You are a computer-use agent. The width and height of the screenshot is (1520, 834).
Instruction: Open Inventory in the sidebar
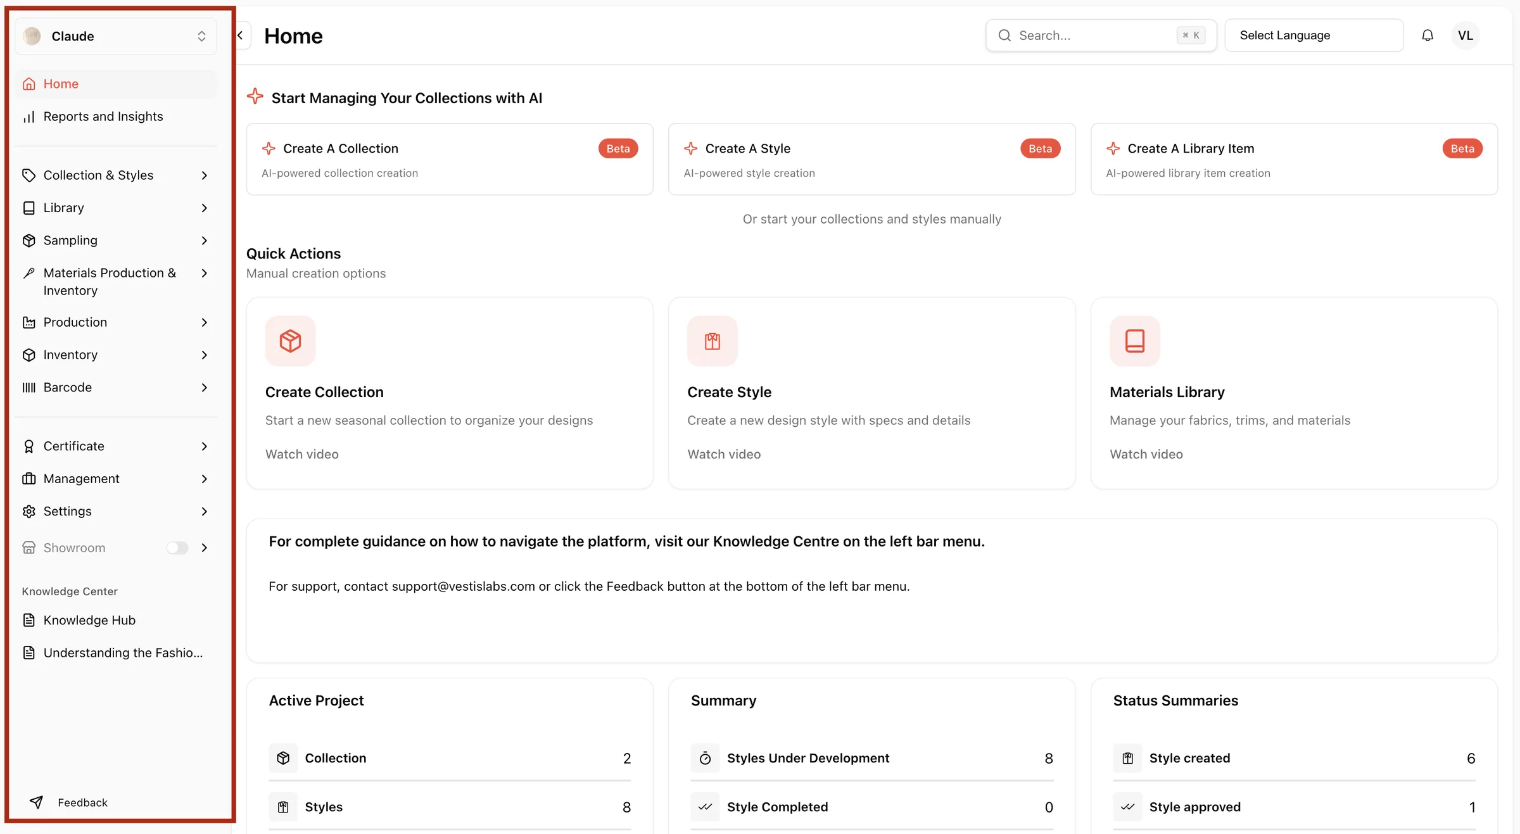116,355
